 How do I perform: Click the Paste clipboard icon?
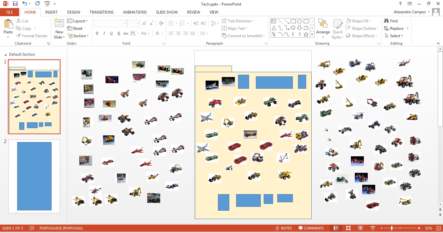tap(8, 24)
